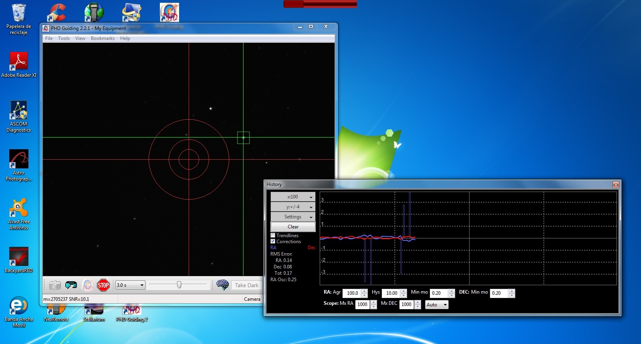This screenshot has width=641, height=344.
Task: Click the gamma slider thumb
Action: [x=179, y=285]
